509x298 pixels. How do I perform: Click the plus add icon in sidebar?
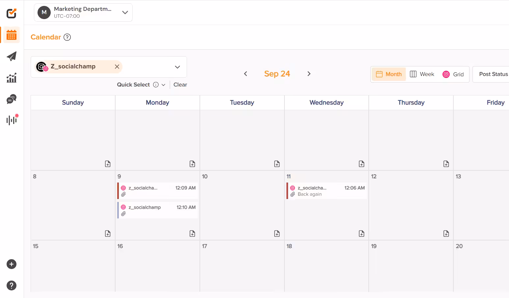tap(12, 264)
